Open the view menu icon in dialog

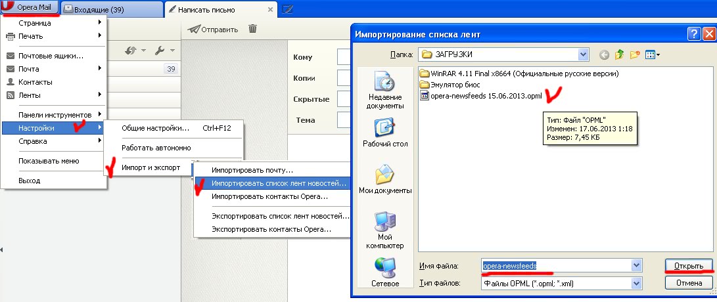tap(652, 55)
